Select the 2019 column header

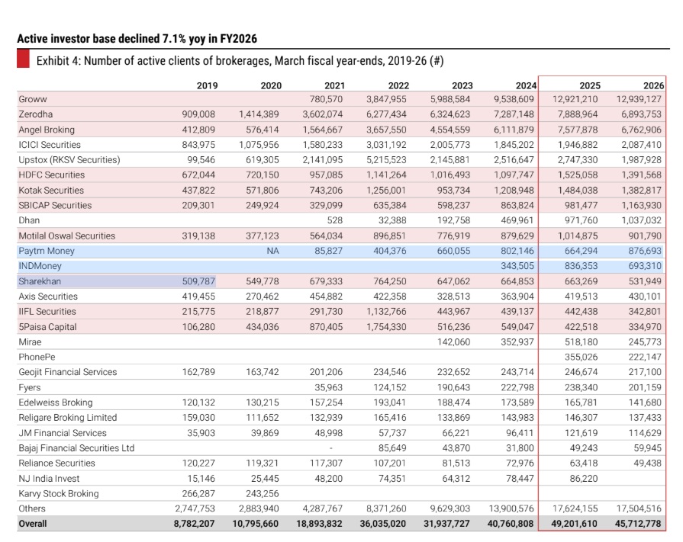pos(207,85)
